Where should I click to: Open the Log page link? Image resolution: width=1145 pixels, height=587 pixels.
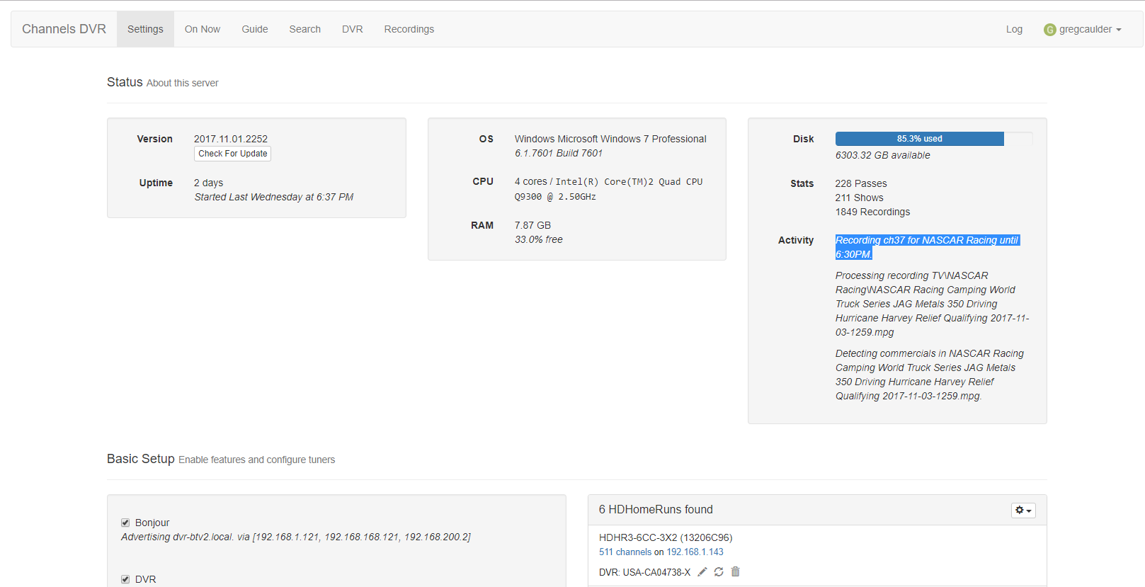point(1014,29)
